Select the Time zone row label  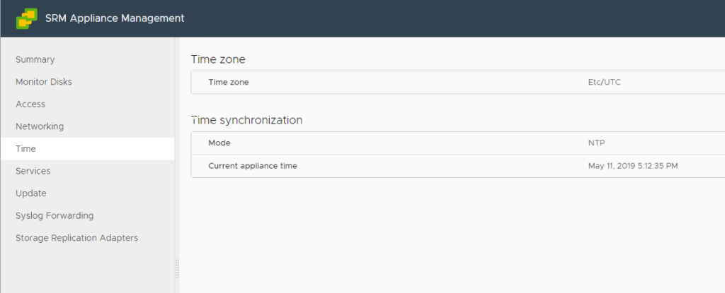[x=229, y=83]
